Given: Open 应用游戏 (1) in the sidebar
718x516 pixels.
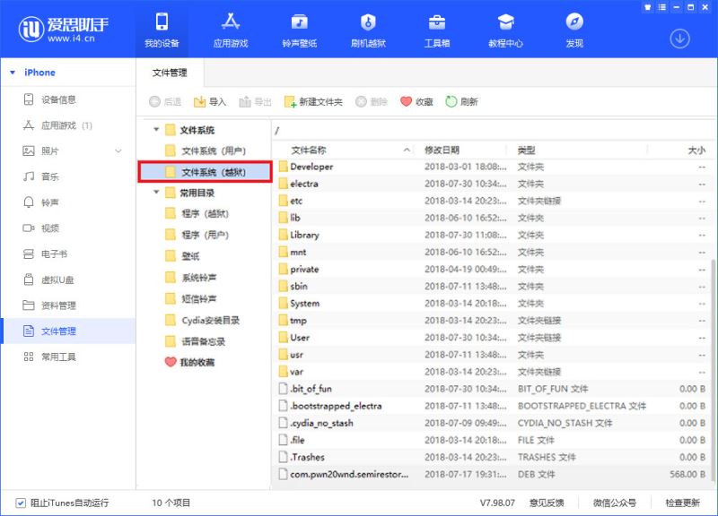Looking at the screenshot, I should pos(69,125).
